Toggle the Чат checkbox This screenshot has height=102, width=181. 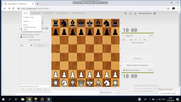[31, 45]
